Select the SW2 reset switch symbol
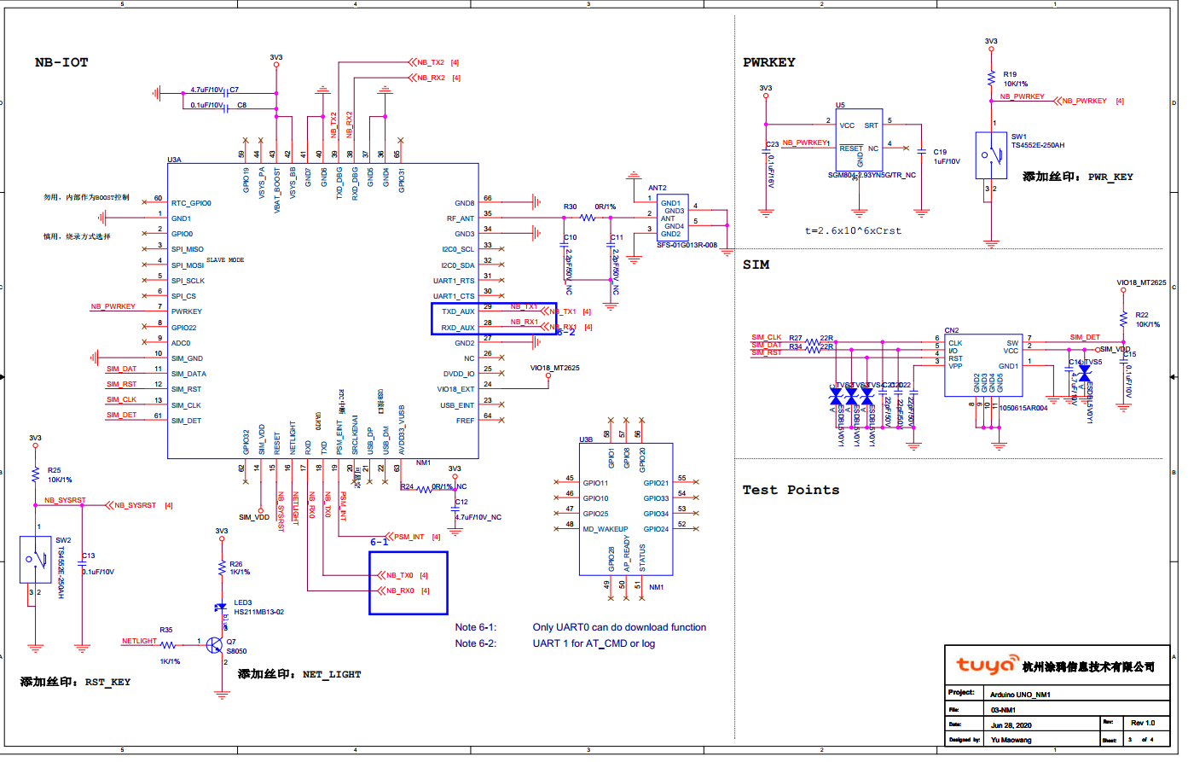Image resolution: width=1188 pixels, height=762 pixels. point(35,559)
